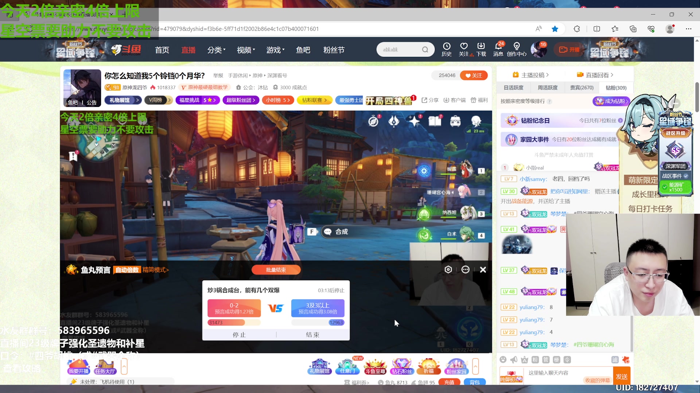The width and height of the screenshot is (700, 393).
Task: Click the 关注 follow button
Action: point(474,75)
